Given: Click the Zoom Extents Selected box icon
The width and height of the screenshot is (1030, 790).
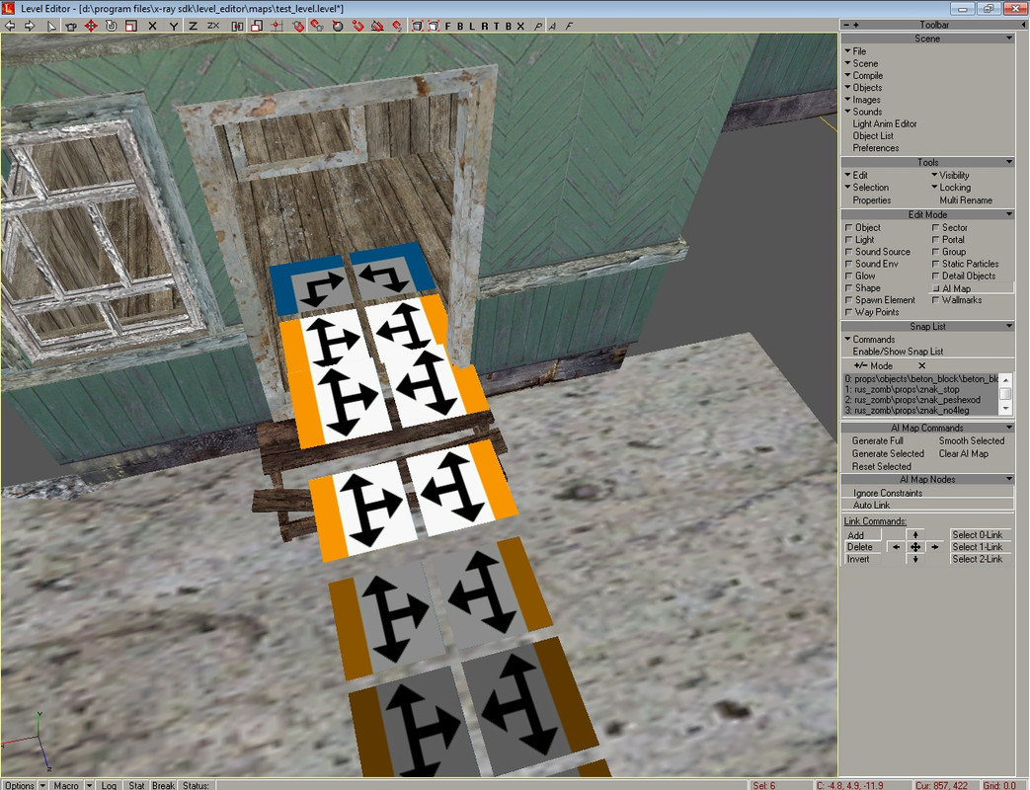Looking at the screenshot, I should coord(434,26).
